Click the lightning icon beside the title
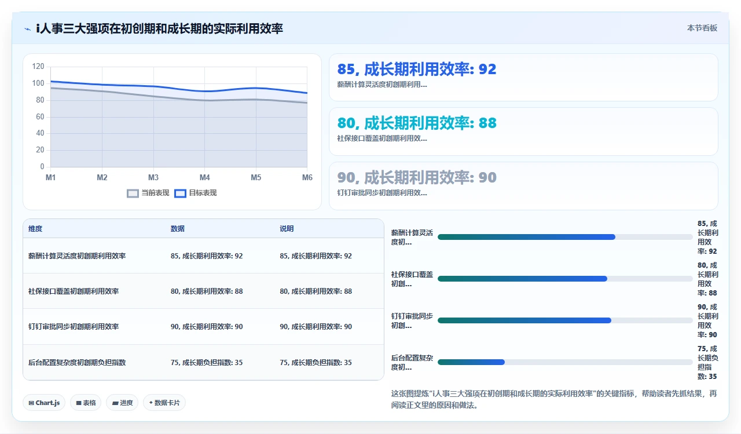The image size is (741, 434). 27,29
